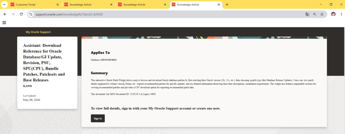
Task: Select the article title beginning 'Assistant: Download Reference'
Action: point(44,63)
